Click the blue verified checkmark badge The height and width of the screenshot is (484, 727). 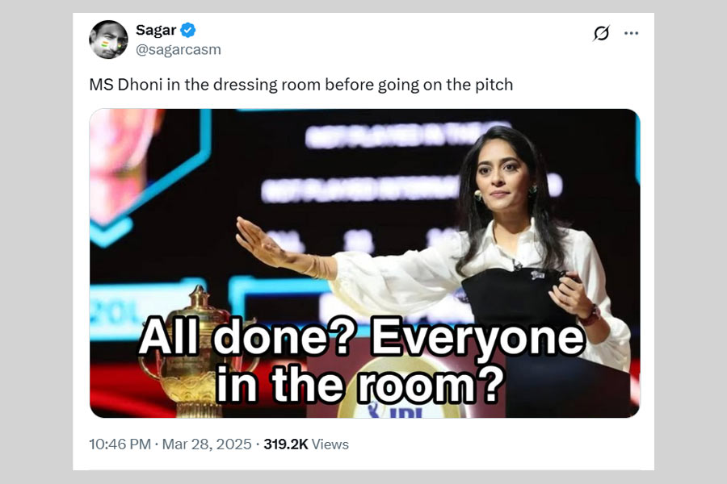click(x=188, y=31)
